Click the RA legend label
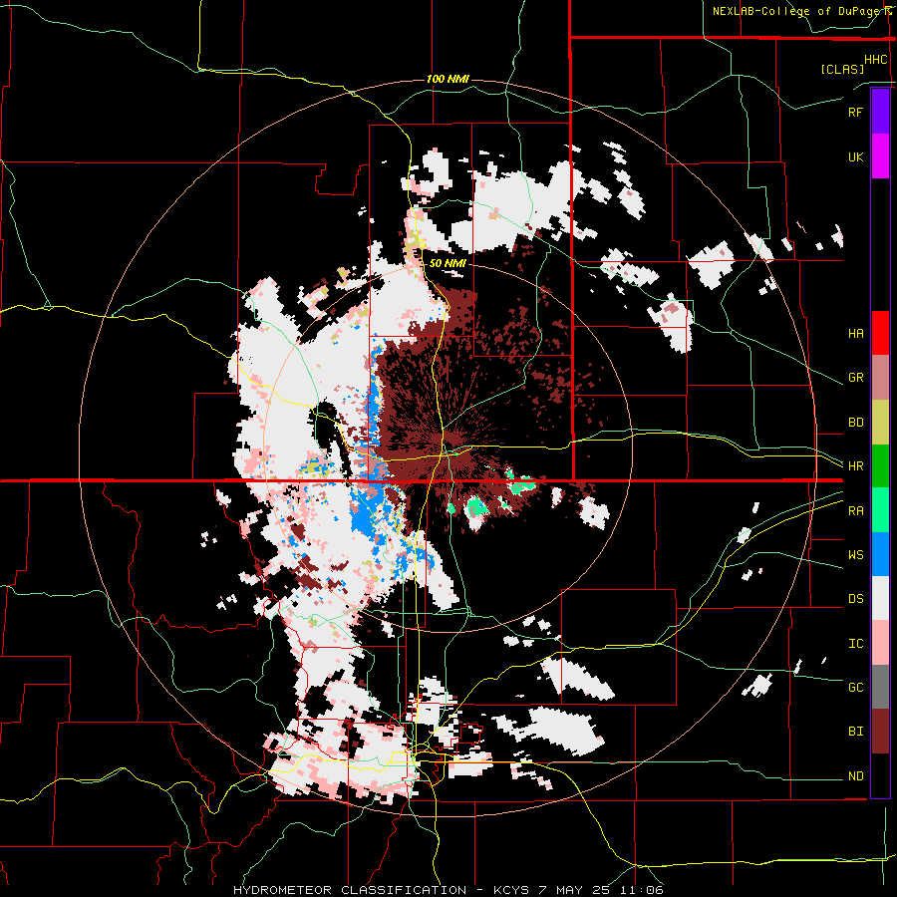 coord(855,511)
